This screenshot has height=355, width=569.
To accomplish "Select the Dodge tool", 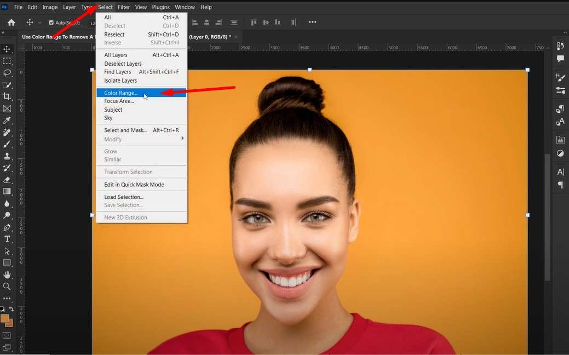I will [x=7, y=215].
